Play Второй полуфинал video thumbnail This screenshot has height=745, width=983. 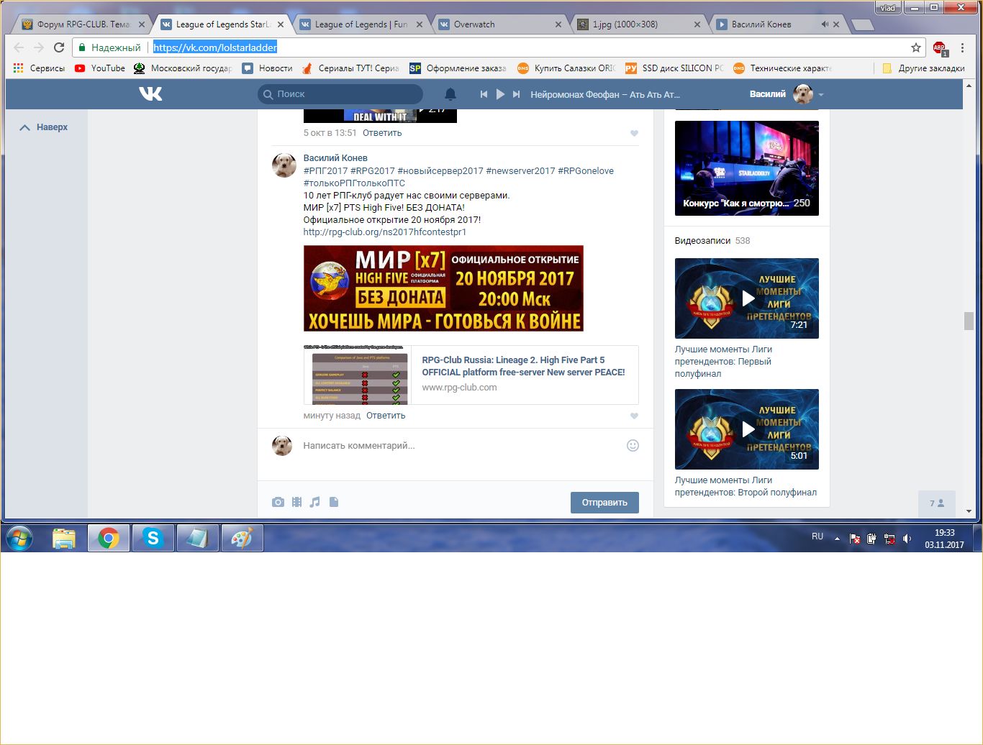click(747, 429)
